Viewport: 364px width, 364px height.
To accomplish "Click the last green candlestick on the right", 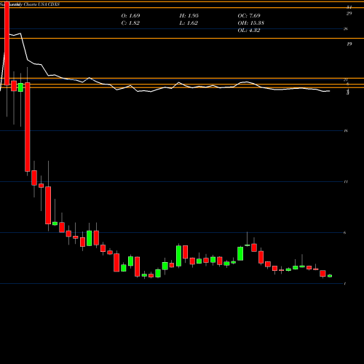I will click(x=330, y=276).
